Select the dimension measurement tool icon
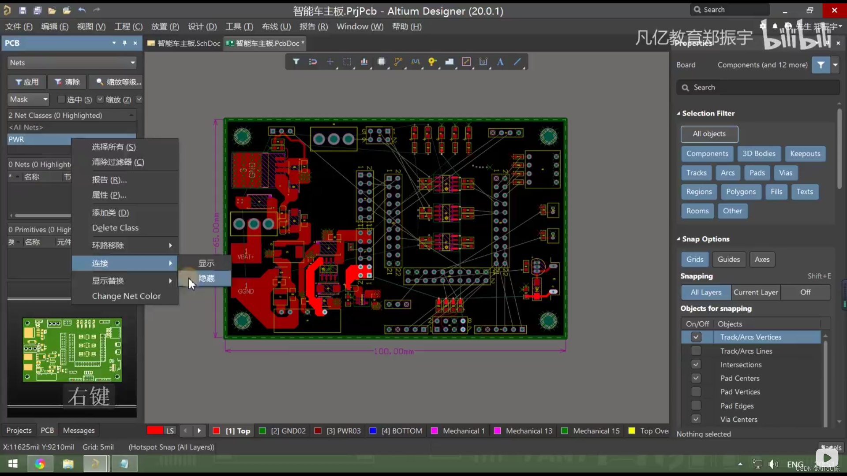Image resolution: width=847 pixels, height=476 pixels. pyautogui.click(x=483, y=62)
